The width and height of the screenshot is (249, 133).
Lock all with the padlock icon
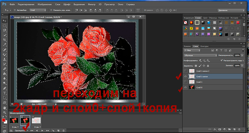(208, 66)
